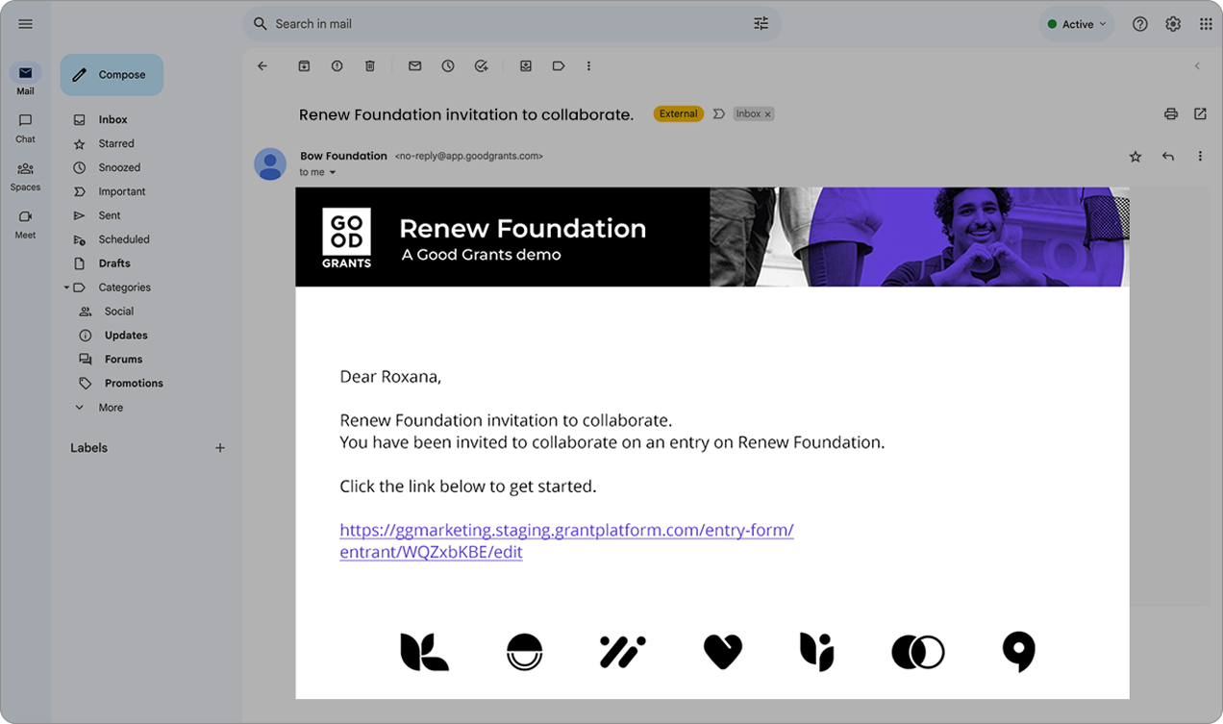Image resolution: width=1223 pixels, height=724 pixels.
Task: Delete the email with the trash icon
Action: [x=369, y=65]
